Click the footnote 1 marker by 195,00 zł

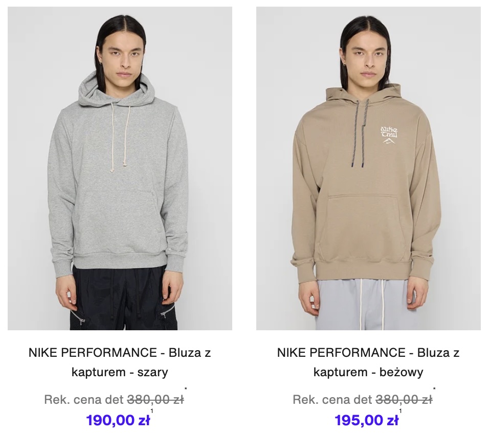pos(401,411)
